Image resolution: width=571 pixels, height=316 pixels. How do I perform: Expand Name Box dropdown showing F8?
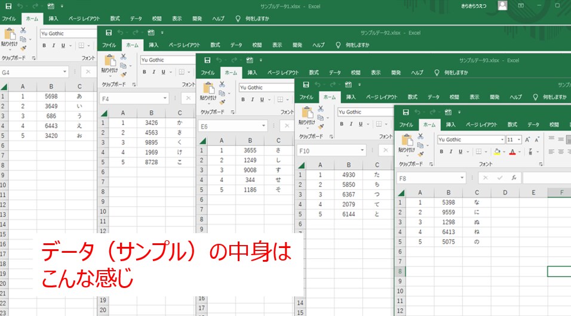462,178
